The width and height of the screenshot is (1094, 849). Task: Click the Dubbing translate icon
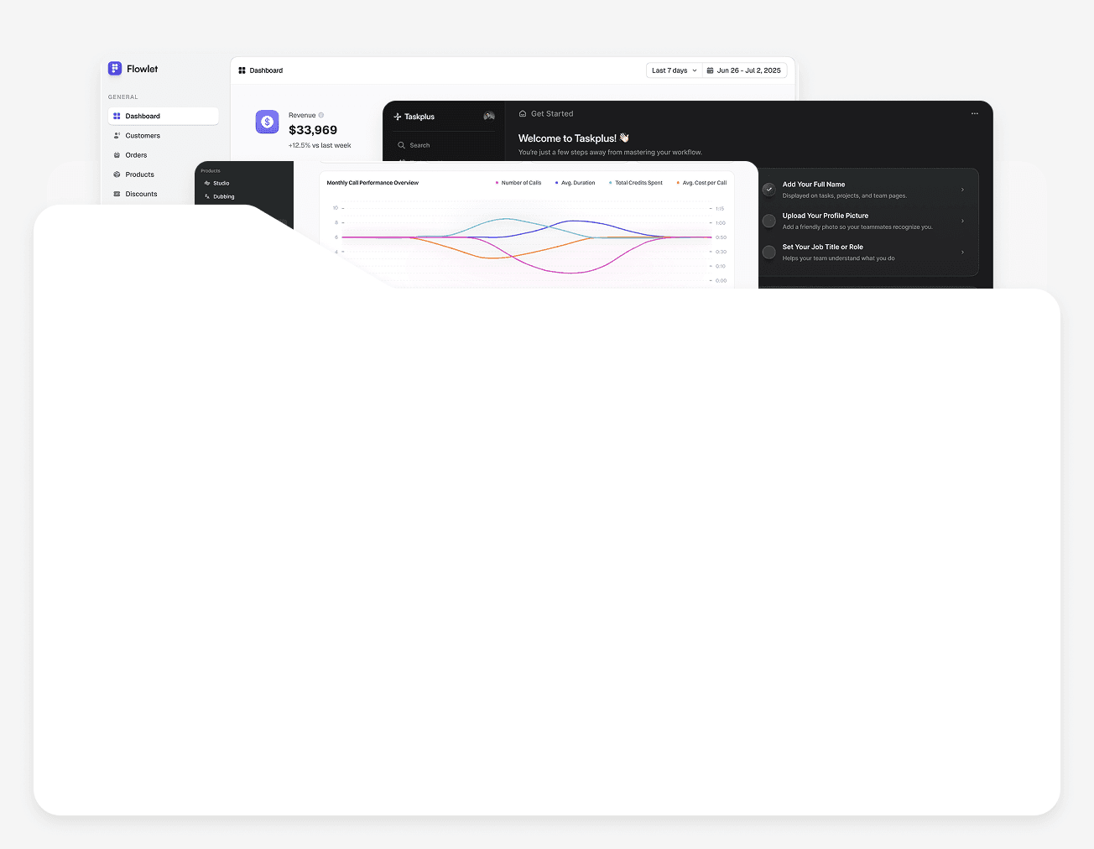point(207,196)
